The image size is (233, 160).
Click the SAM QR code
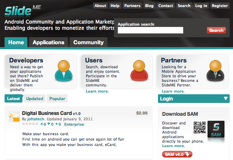pyautogui.click(x=199, y=128)
